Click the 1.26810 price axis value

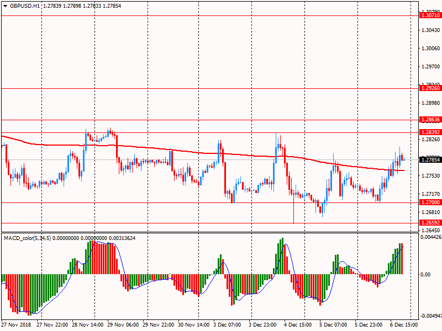pyautogui.click(x=430, y=212)
